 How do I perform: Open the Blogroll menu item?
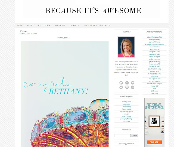click(60, 25)
